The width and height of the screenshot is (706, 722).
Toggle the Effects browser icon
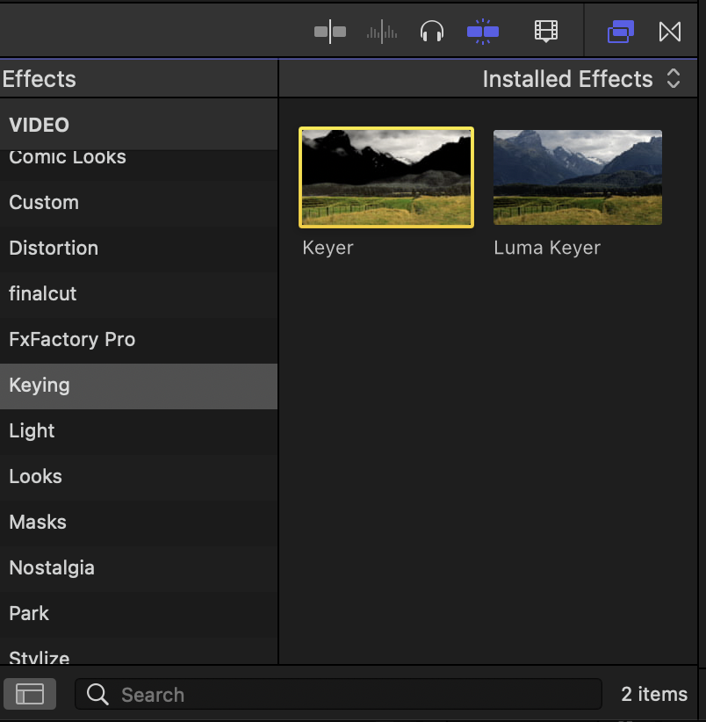pos(621,32)
